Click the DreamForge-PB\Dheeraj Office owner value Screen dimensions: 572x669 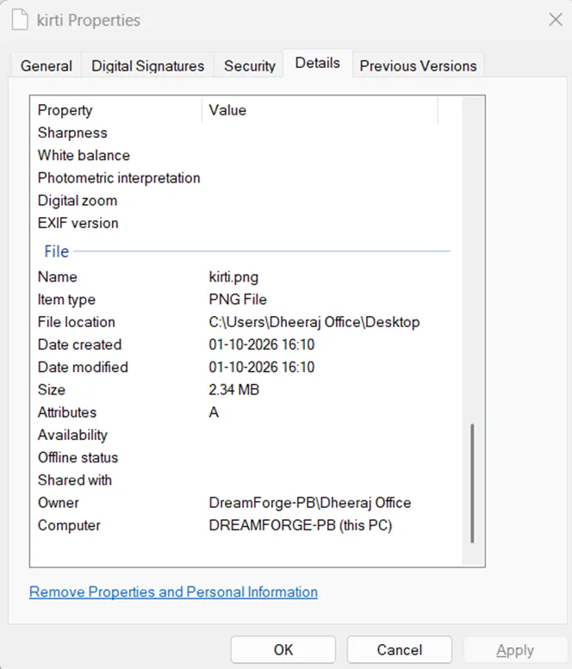point(310,503)
